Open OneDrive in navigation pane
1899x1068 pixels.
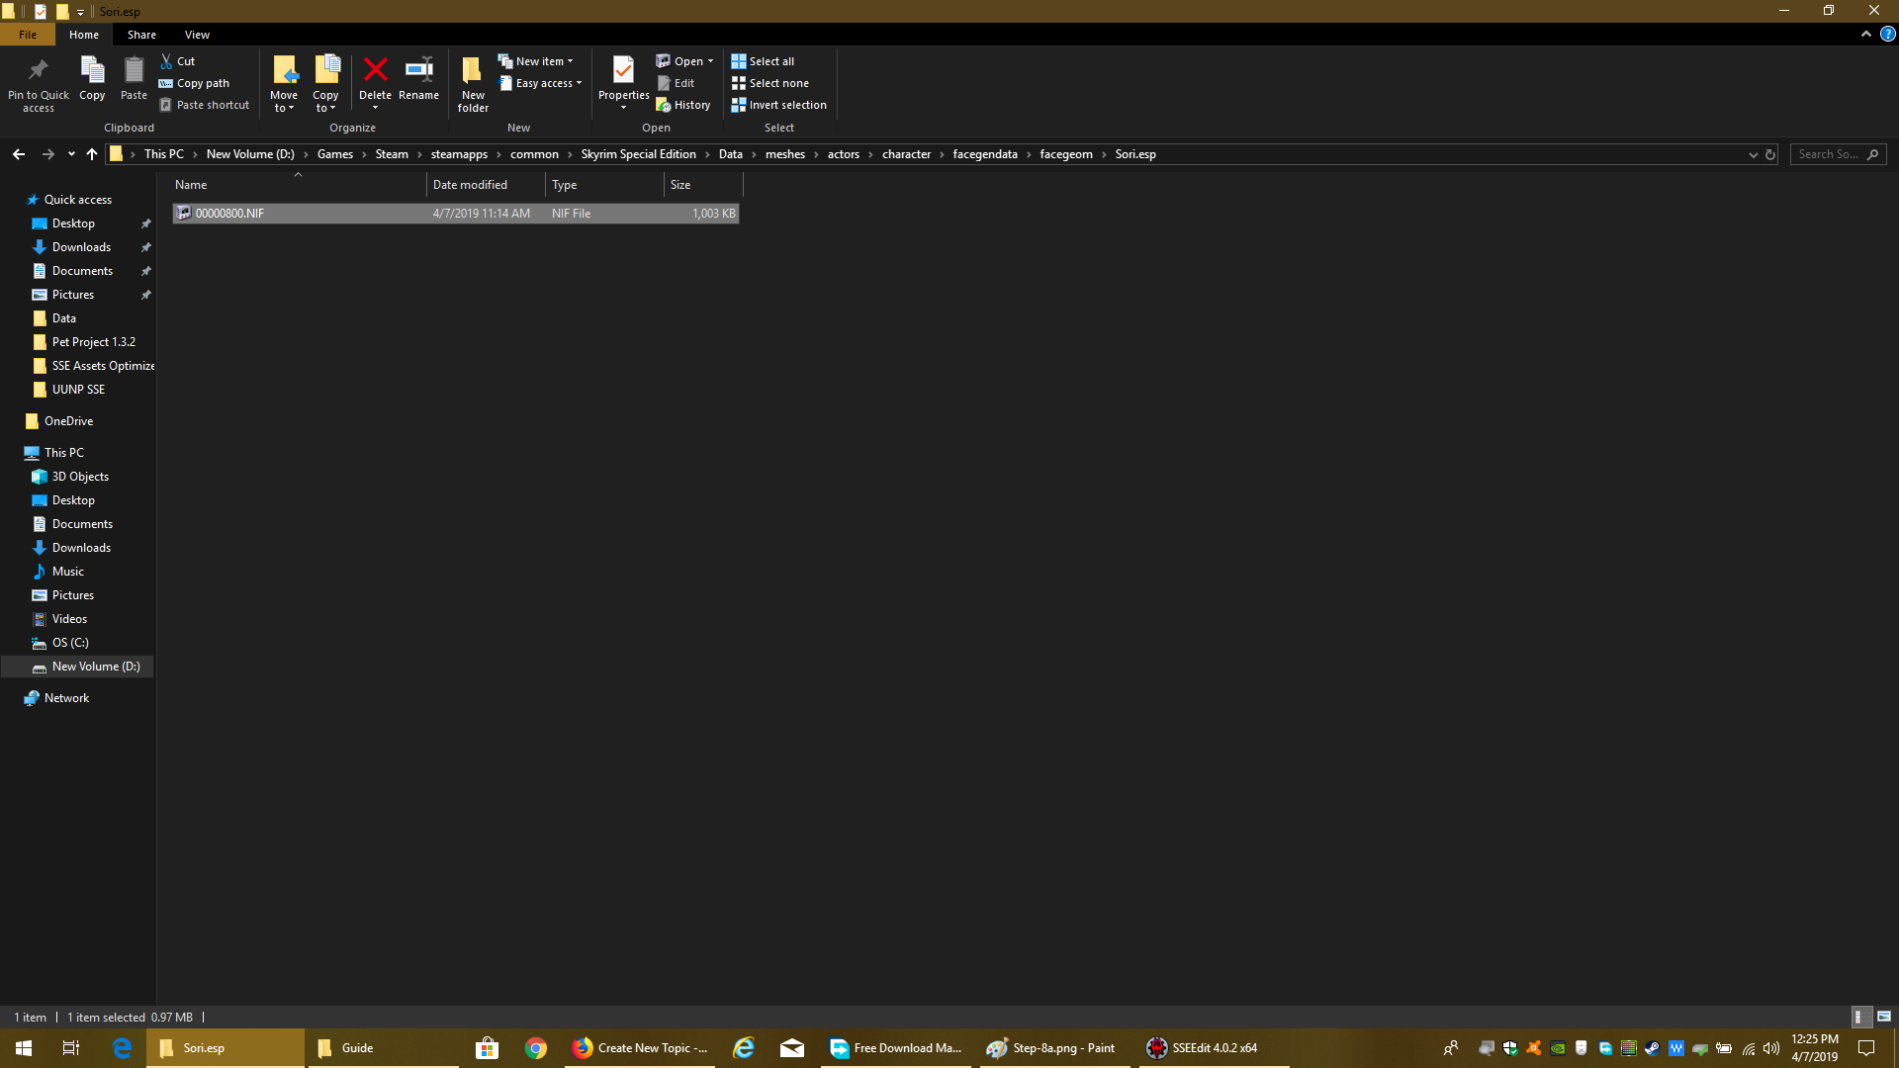[68, 421]
